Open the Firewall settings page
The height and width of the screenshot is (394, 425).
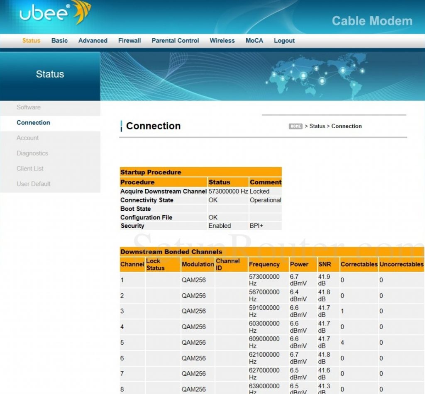pyautogui.click(x=129, y=40)
